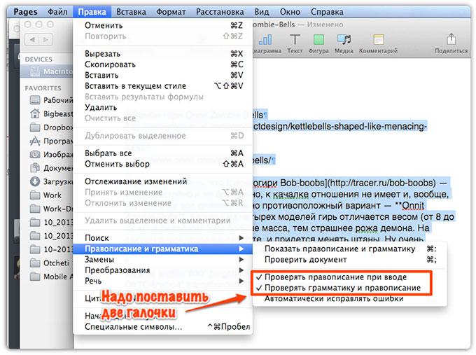This screenshot has height=355, width=476.
Task: Click tracer.ru/bob-boobs link in document
Action: tap(382, 183)
